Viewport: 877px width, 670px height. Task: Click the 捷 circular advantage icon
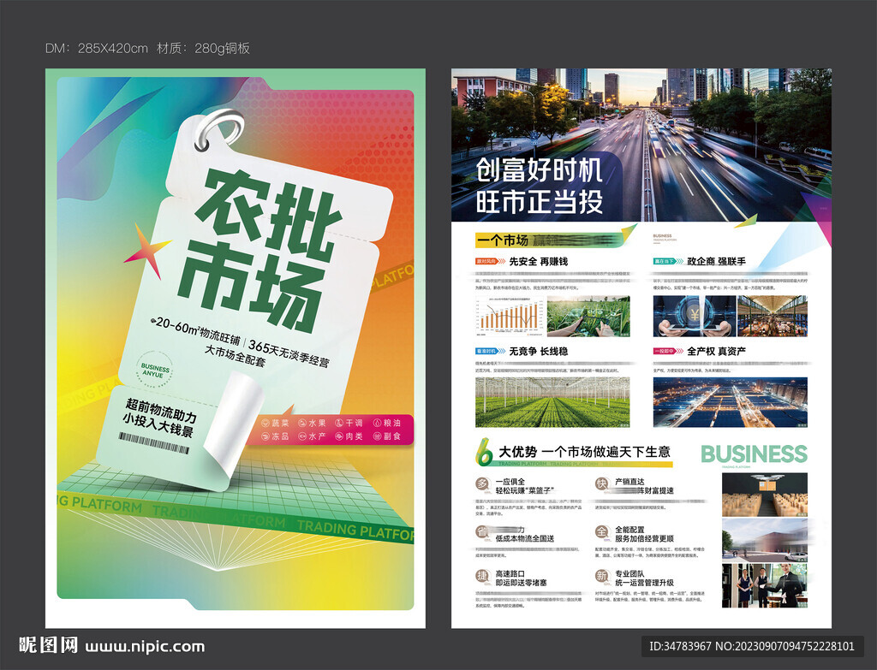tap(482, 578)
